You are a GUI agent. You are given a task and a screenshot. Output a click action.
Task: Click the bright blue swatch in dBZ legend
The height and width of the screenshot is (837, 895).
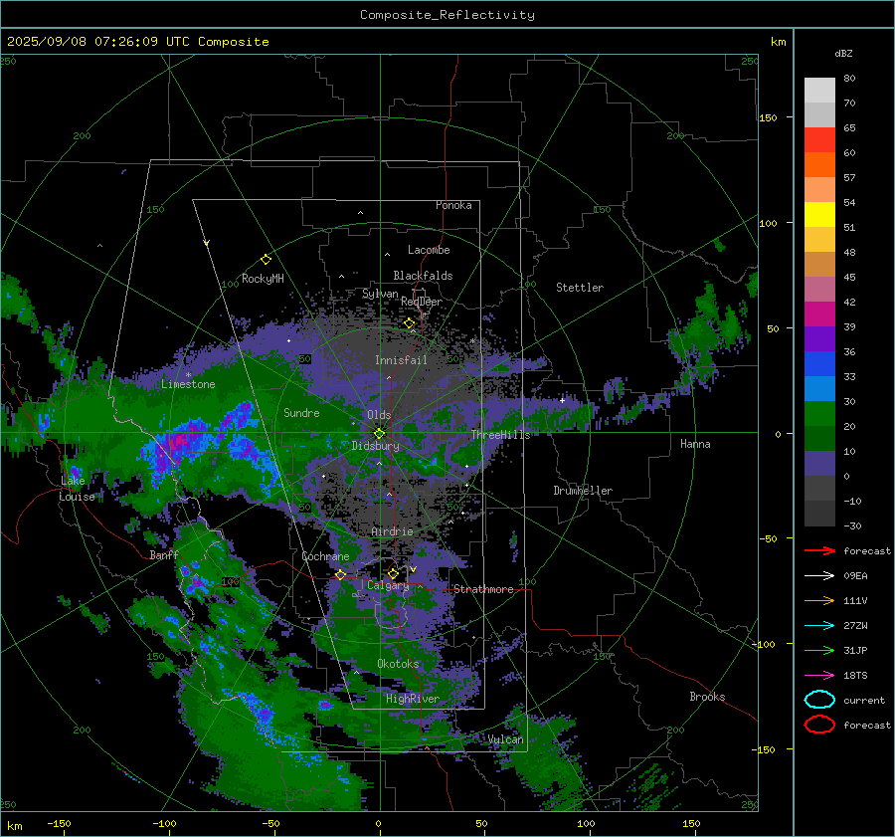coord(819,364)
